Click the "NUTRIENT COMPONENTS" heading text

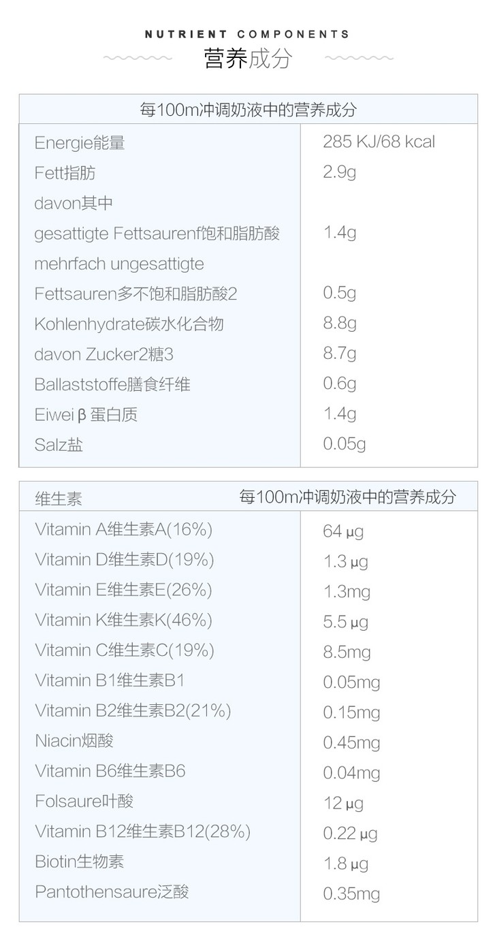[x=248, y=34]
